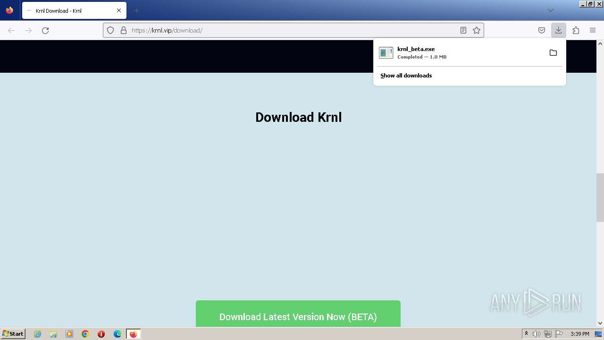Launch Internet Explorer from taskbar
The width and height of the screenshot is (604, 340).
(37, 334)
